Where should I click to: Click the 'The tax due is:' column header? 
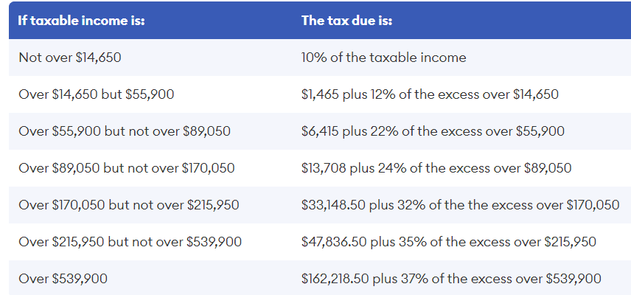pos(346,21)
